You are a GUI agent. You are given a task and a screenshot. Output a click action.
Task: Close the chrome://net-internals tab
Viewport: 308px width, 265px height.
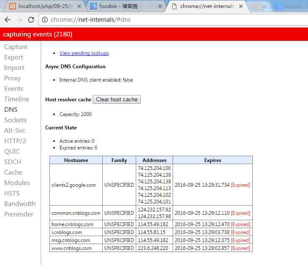[x=241, y=6]
